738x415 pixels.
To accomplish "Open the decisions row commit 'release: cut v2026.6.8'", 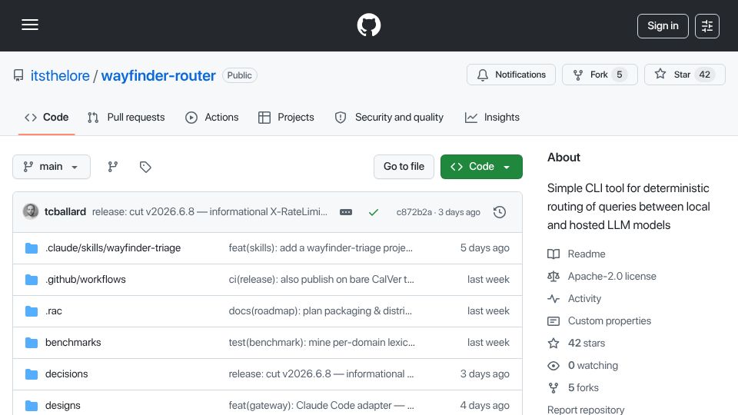I will click(321, 374).
